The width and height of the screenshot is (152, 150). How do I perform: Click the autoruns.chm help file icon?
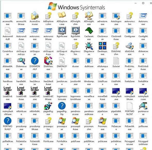click(x=130, y=16)
